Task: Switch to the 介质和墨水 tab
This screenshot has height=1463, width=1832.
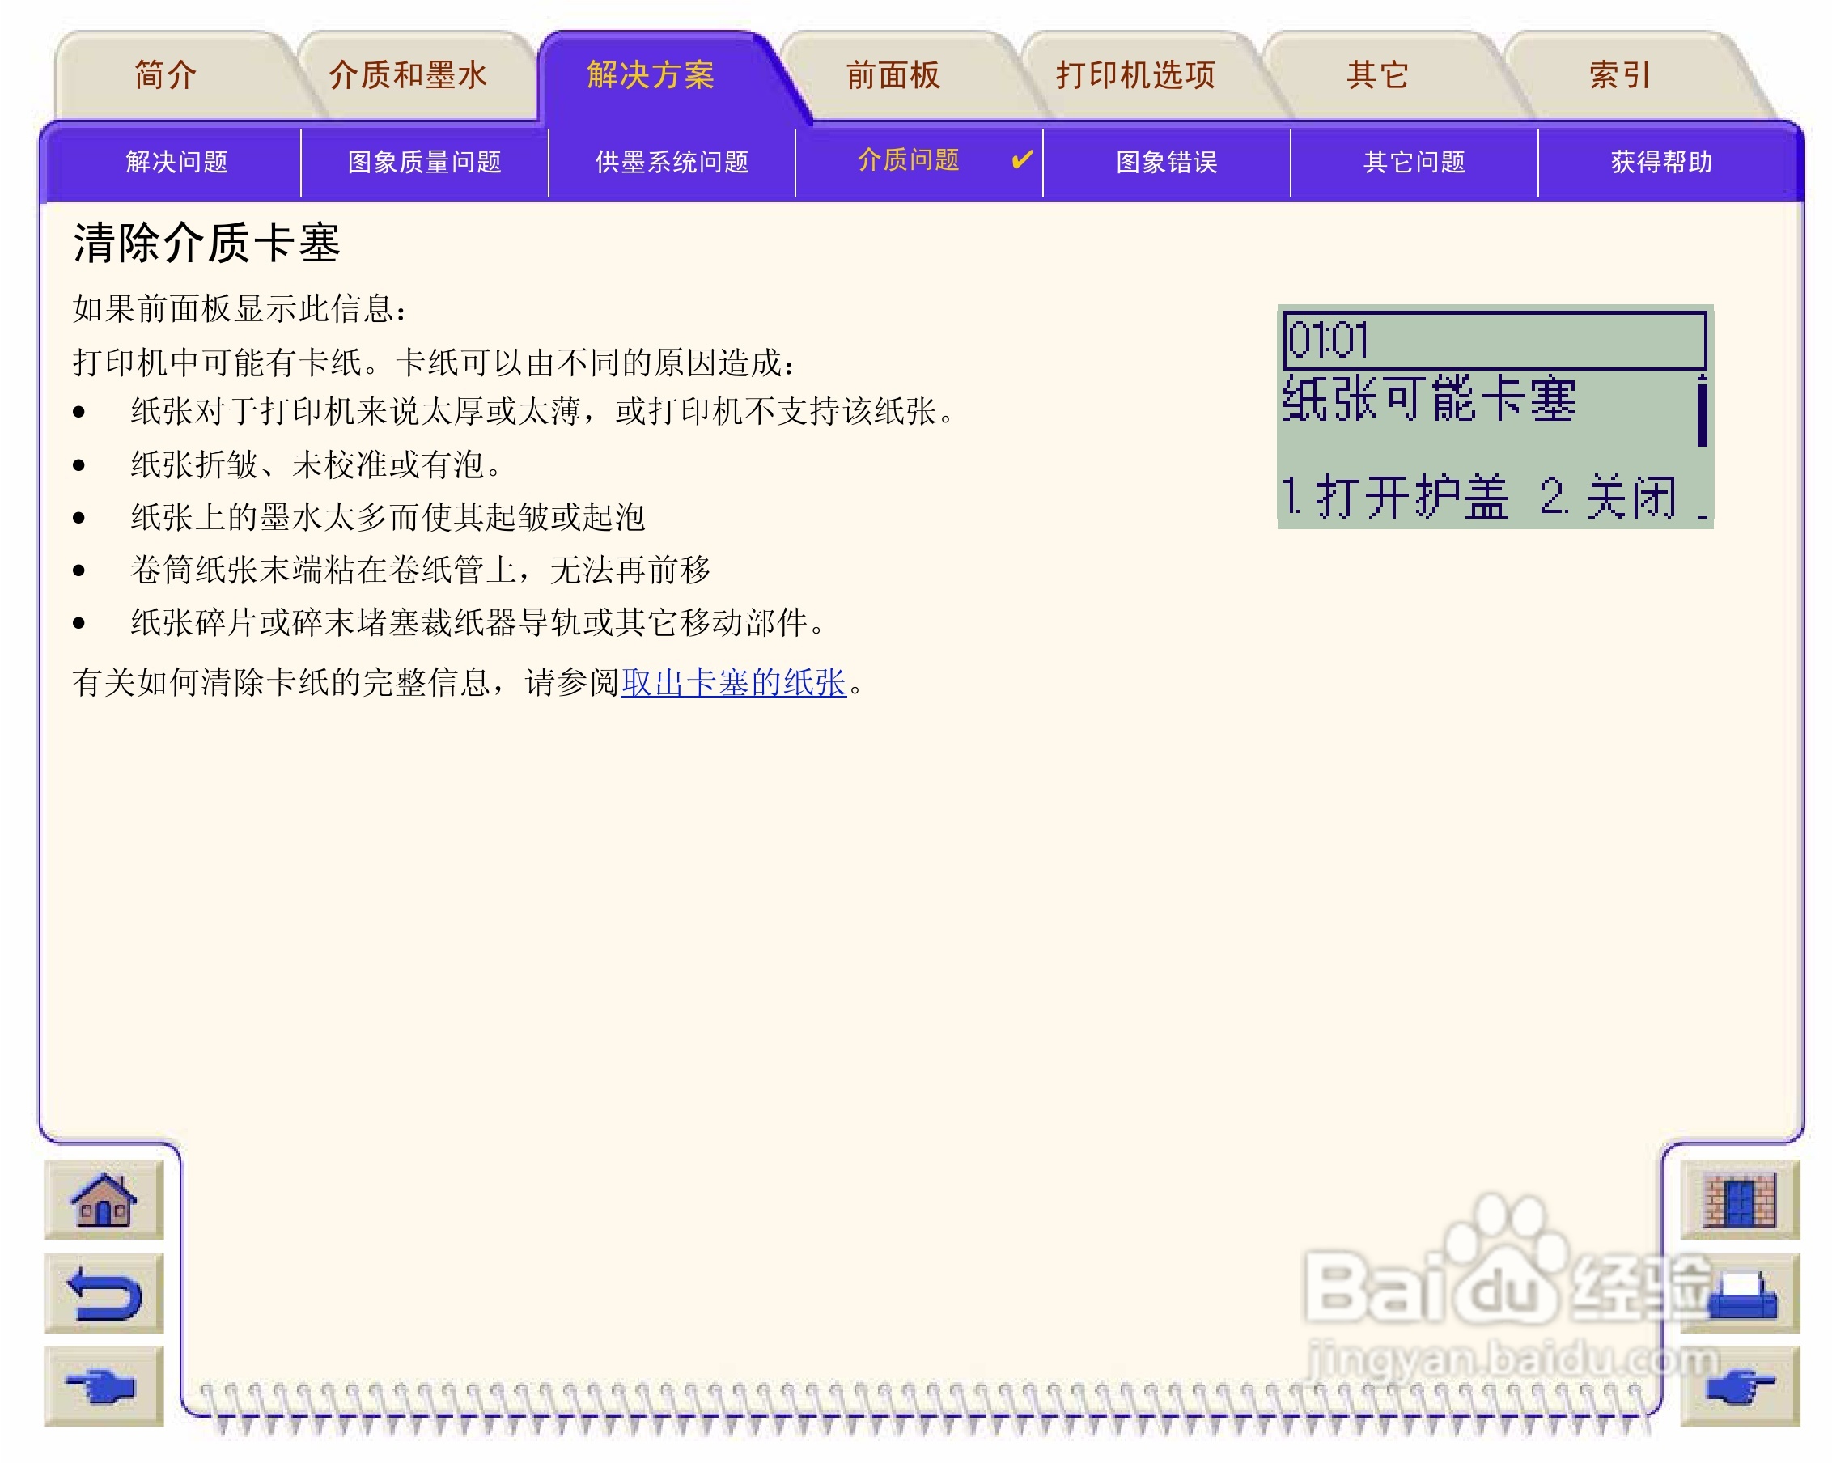Action: point(408,74)
